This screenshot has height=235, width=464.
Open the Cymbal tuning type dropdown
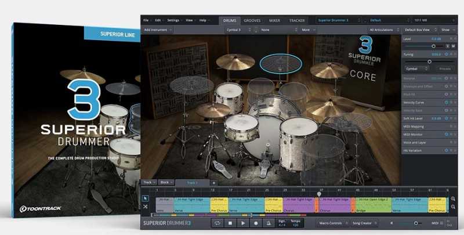click(x=416, y=68)
